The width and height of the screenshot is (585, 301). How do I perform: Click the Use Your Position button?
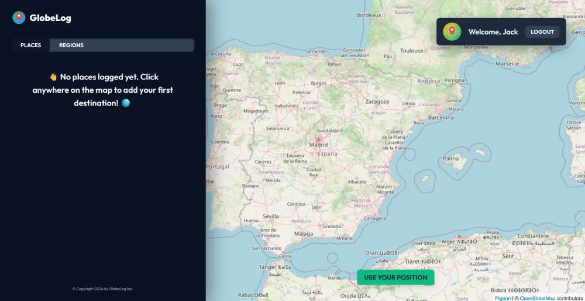click(395, 278)
